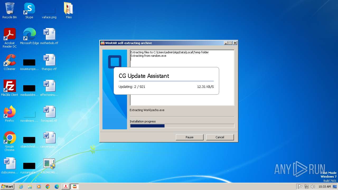The width and height of the screenshot is (338, 190).
Task: Click the Installation progress bar
Action: coord(182,126)
